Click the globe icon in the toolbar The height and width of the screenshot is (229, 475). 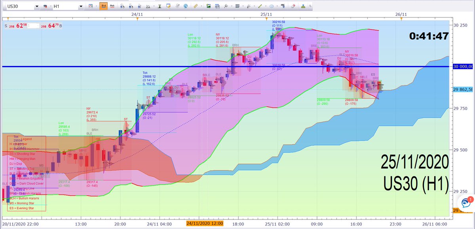click(185, 6)
